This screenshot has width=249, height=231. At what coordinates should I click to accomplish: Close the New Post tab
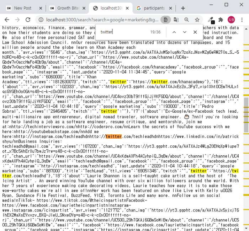pyautogui.click(x=41, y=8)
